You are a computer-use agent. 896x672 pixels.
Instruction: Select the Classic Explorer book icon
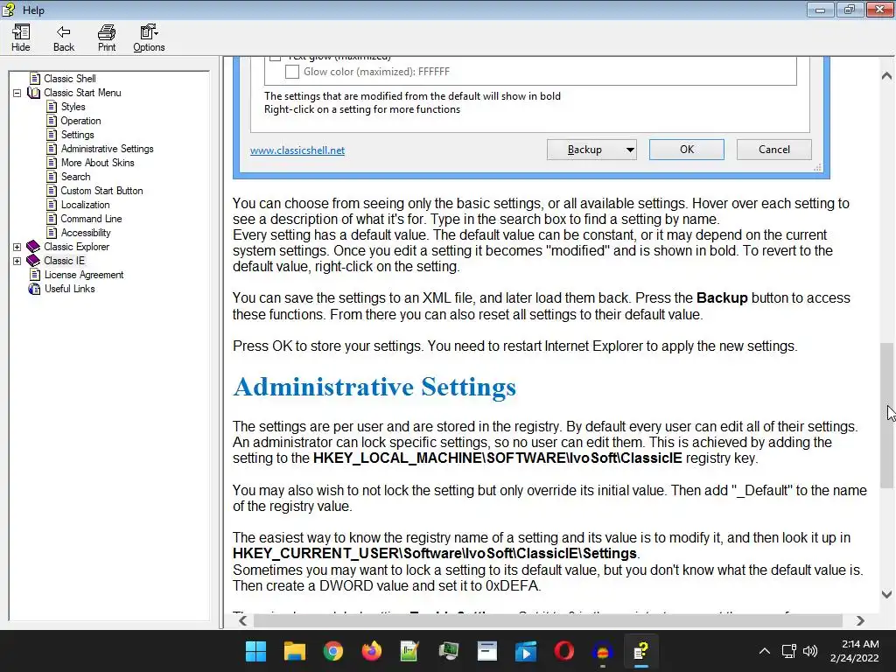click(33, 247)
